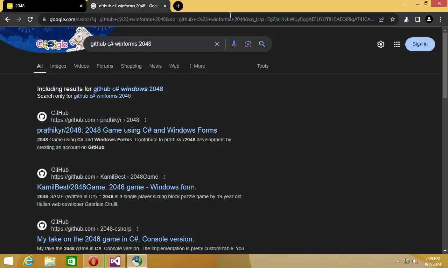Open File Explorer from the taskbar
The height and width of the screenshot is (268, 448).
[x=50, y=261]
